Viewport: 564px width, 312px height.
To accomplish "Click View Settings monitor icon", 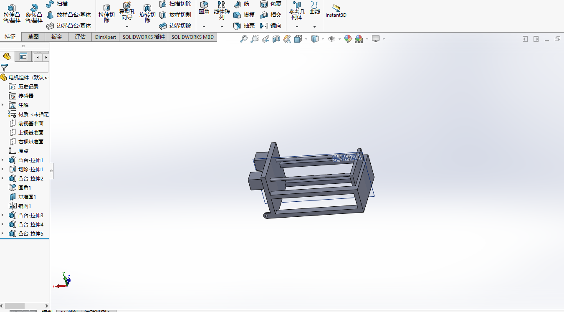I will 376,39.
